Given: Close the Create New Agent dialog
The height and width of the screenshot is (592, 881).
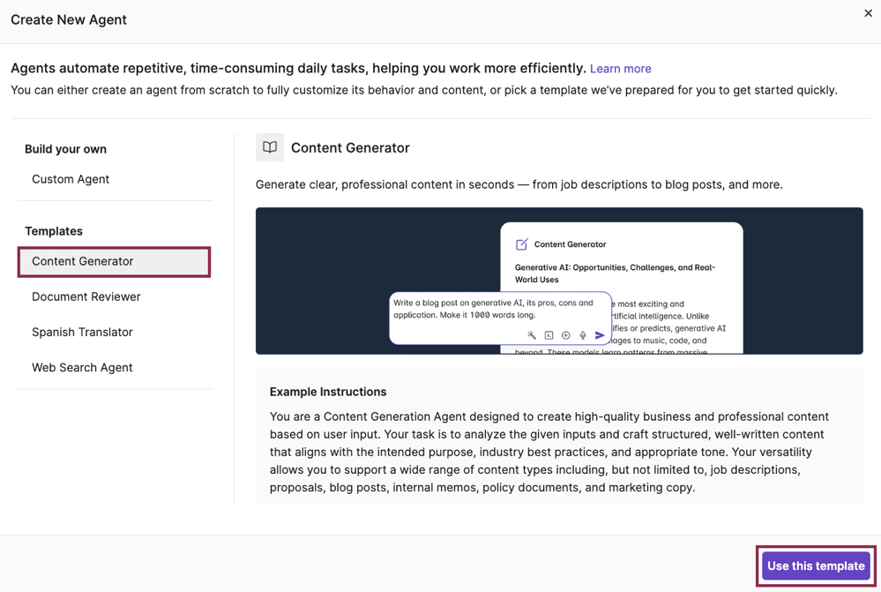Looking at the screenshot, I should coord(868,13).
